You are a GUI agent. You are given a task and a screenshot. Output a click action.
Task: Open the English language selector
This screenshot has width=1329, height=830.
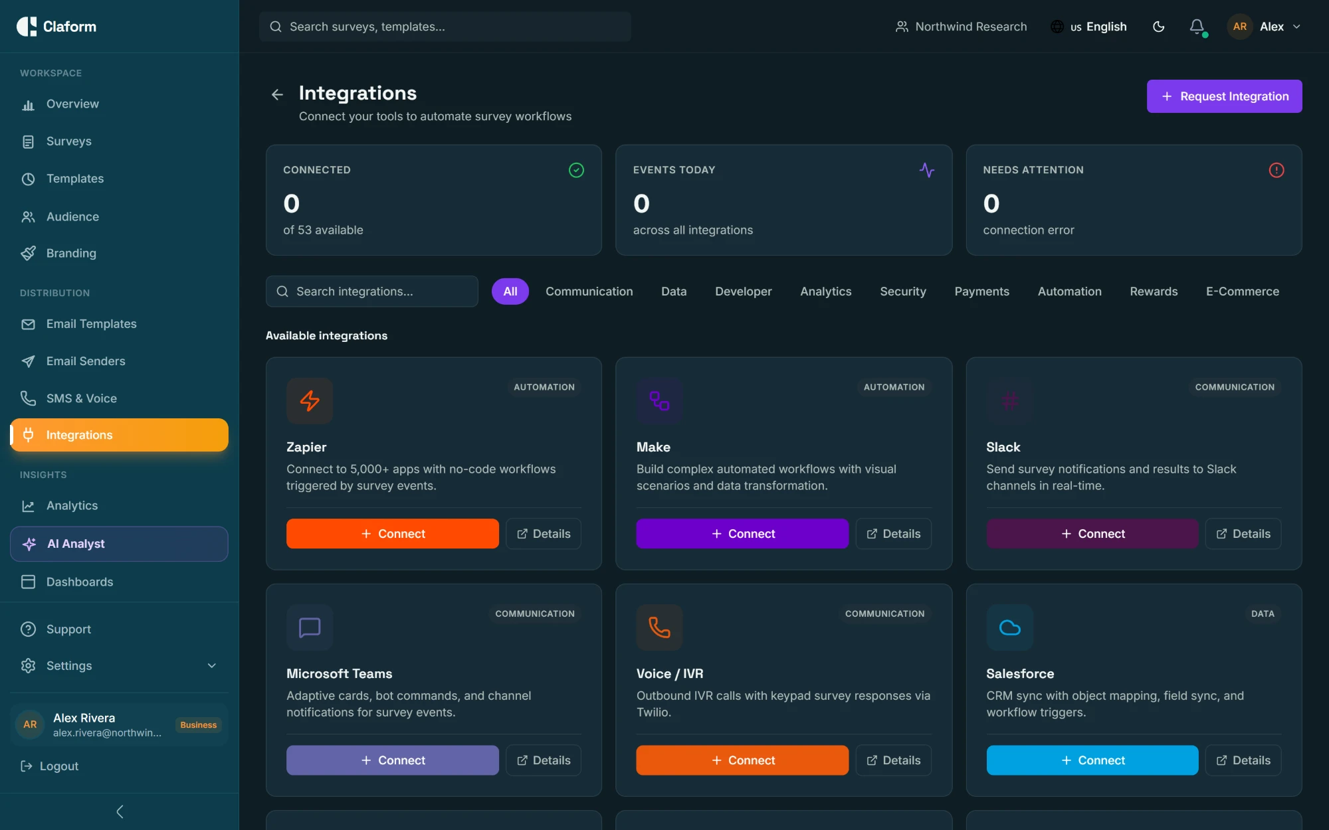click(1088, 27)
